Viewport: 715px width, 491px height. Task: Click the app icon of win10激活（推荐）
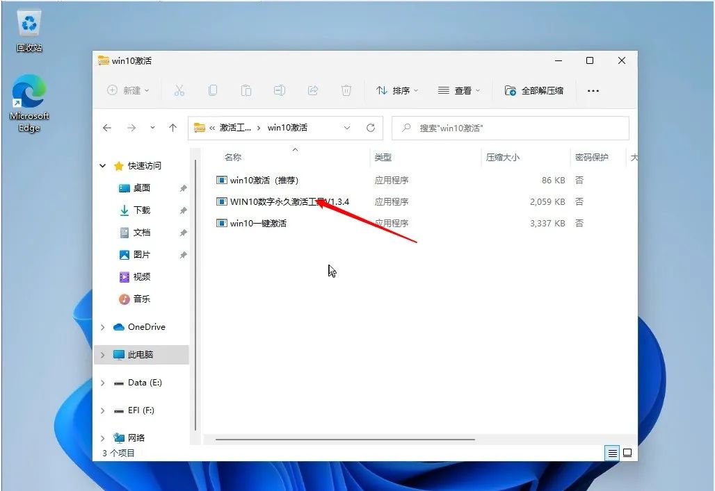[222, 181]
